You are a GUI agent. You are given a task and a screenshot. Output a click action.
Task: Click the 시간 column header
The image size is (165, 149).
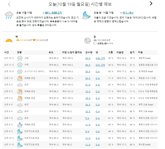6,52
